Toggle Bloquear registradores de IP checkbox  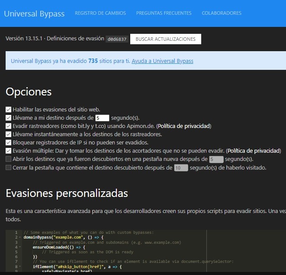pos(8,142)
